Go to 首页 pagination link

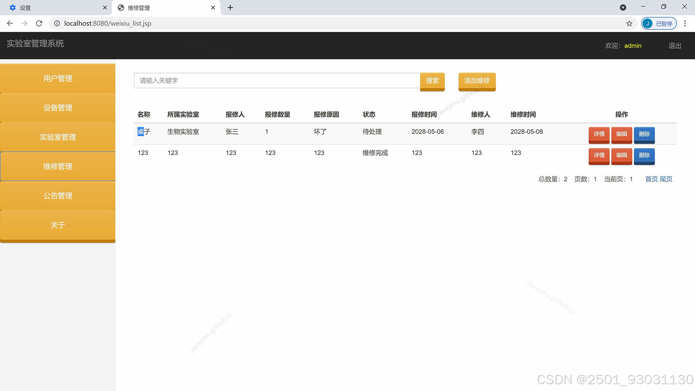(x=652, y=179)
